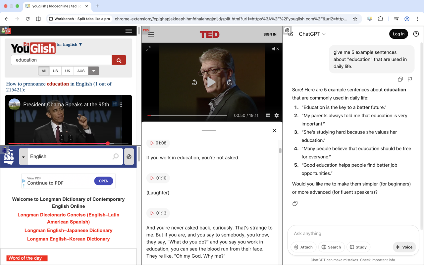The height and width of the screenshot is (265, 424).
Task: Select the All accent filter
Action: pos(44,71)
